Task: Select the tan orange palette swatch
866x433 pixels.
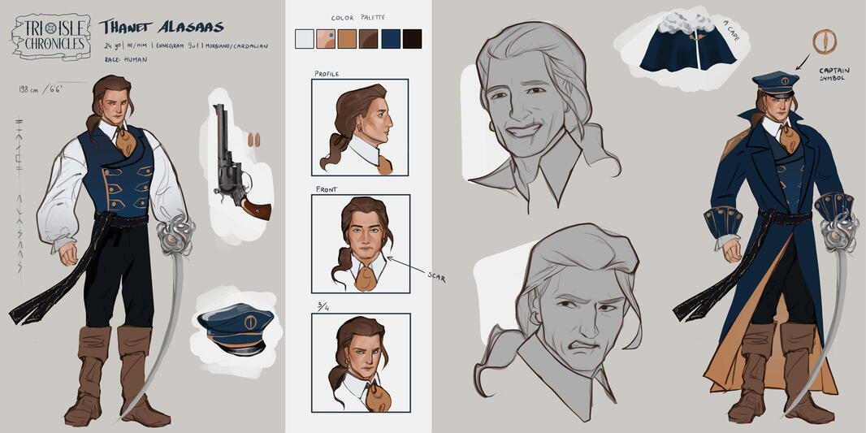Action: pos(348,39)
